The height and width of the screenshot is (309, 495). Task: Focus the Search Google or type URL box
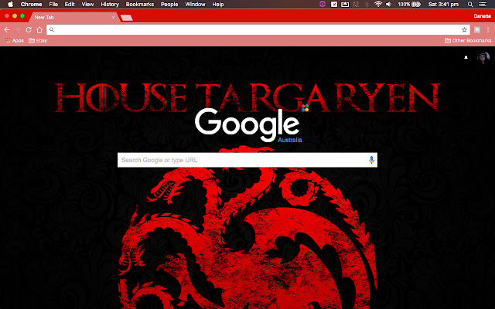tap(247, 160)
